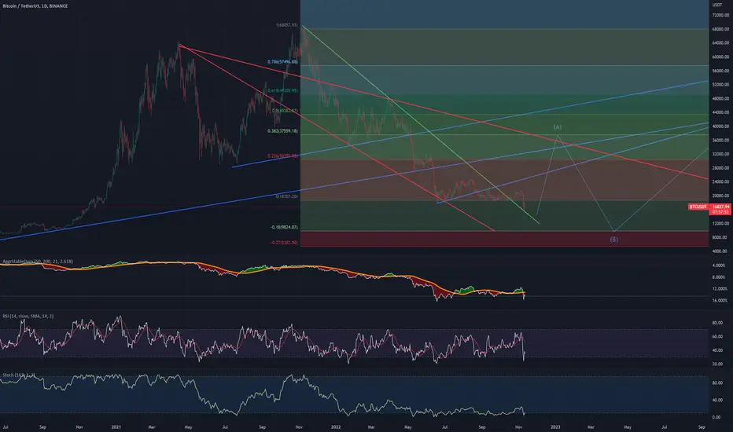Open the RSI (14, close, SMA, 14, 2) legend
This screenshot has width=733, height=432.
tap(28, 317)
